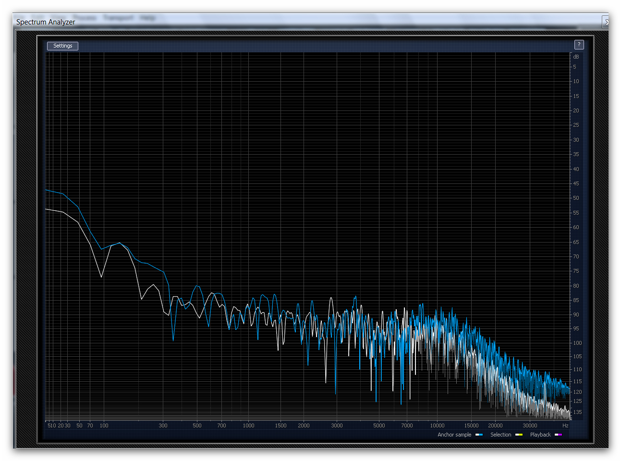Open the blurred Process menu
This screenshot has height=461, width=621.
(x=85, y=18)
